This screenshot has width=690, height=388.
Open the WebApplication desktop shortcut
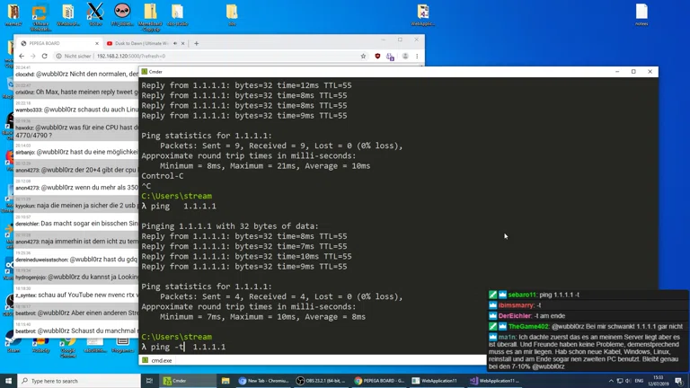(x=422, y=14)
